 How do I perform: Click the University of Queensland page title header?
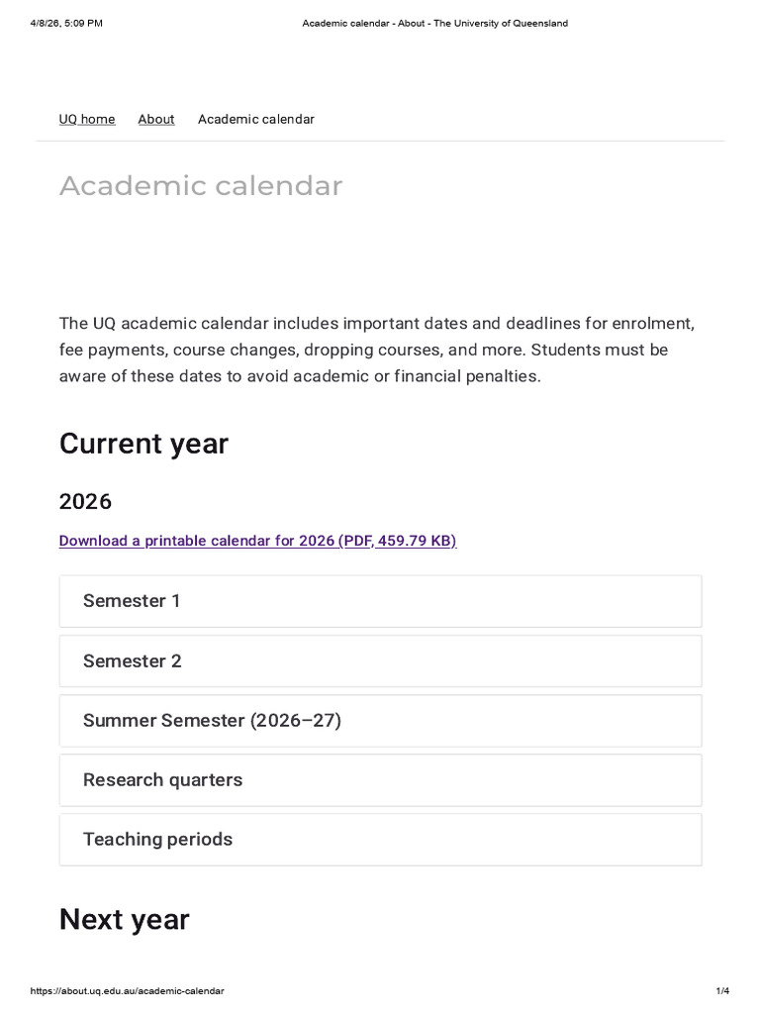(434, 24)
